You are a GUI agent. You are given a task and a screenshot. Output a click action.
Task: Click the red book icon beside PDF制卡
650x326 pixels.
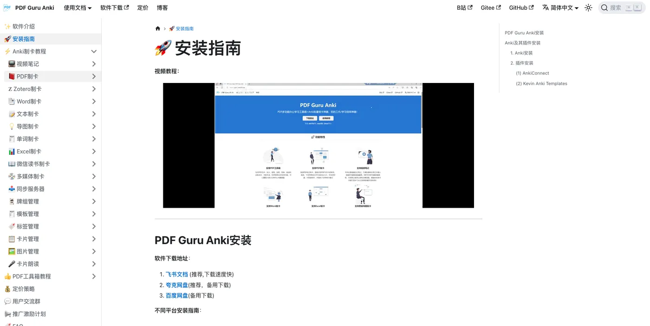pyautogui.click(x=12, y=77)
